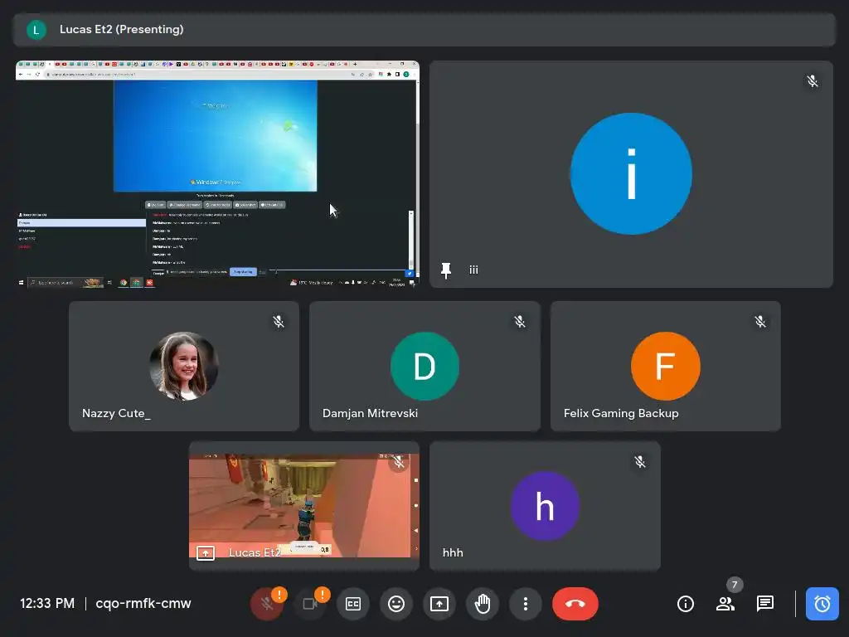This screenshot has height=637, width=849.
Task: Open the chat with everyone panel
Action: tap(765, 604)
